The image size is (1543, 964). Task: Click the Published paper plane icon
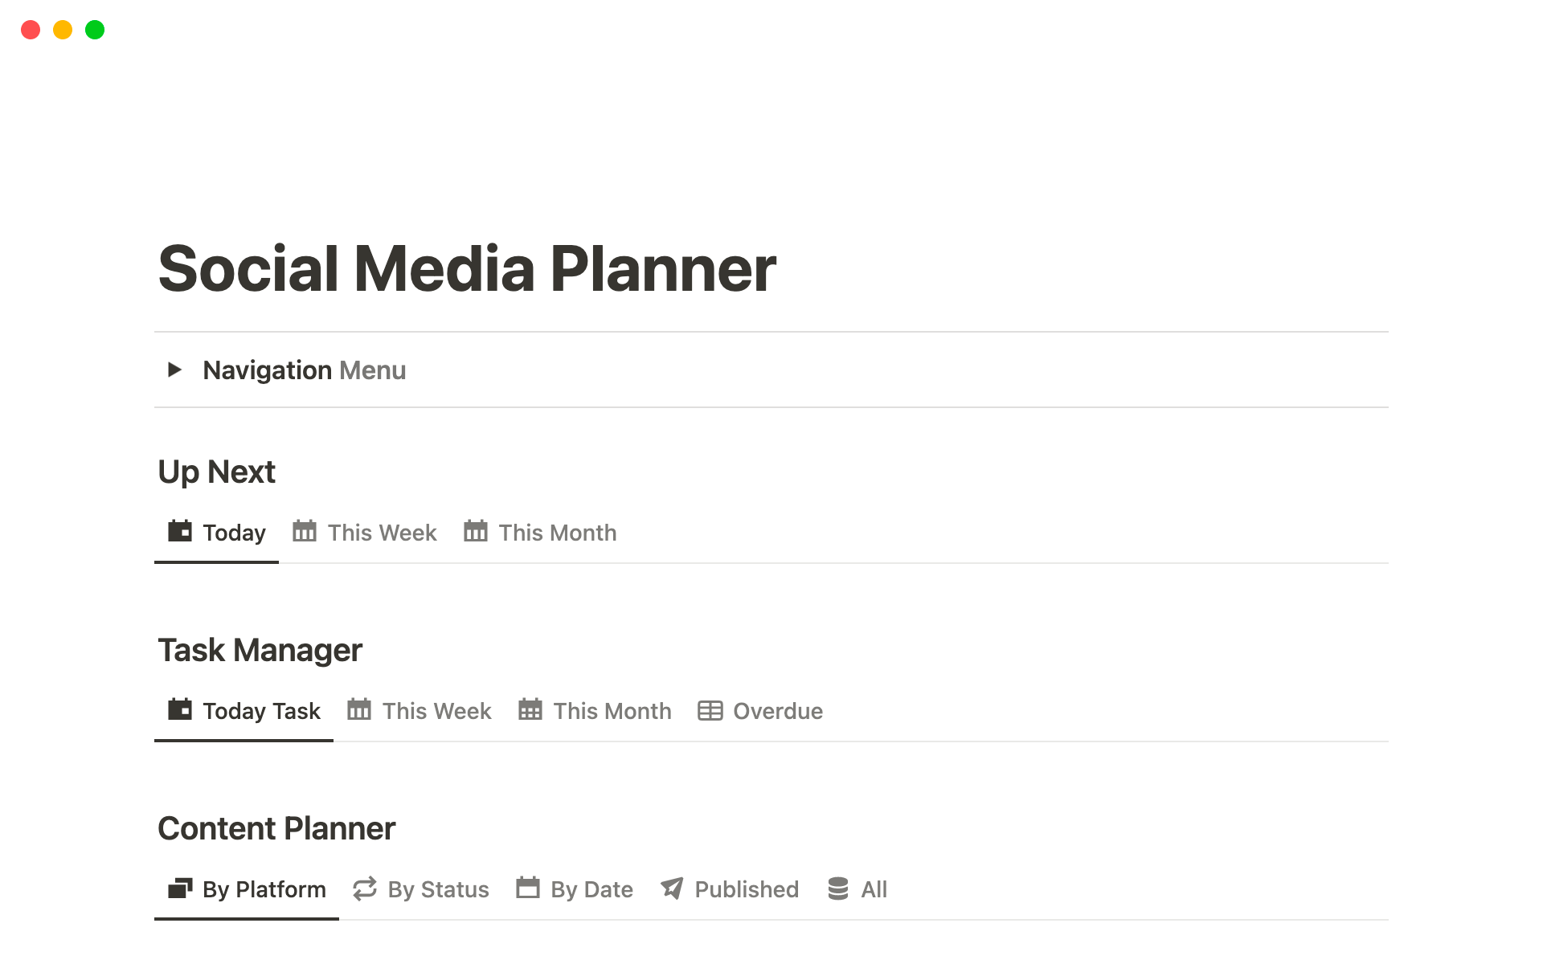(672, 888)
